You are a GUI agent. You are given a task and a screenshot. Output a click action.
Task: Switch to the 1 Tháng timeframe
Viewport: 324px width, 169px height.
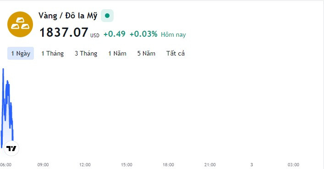[x=53, y=53]
